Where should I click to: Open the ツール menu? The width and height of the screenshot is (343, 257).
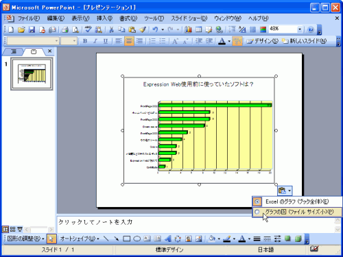coord(154,19)
